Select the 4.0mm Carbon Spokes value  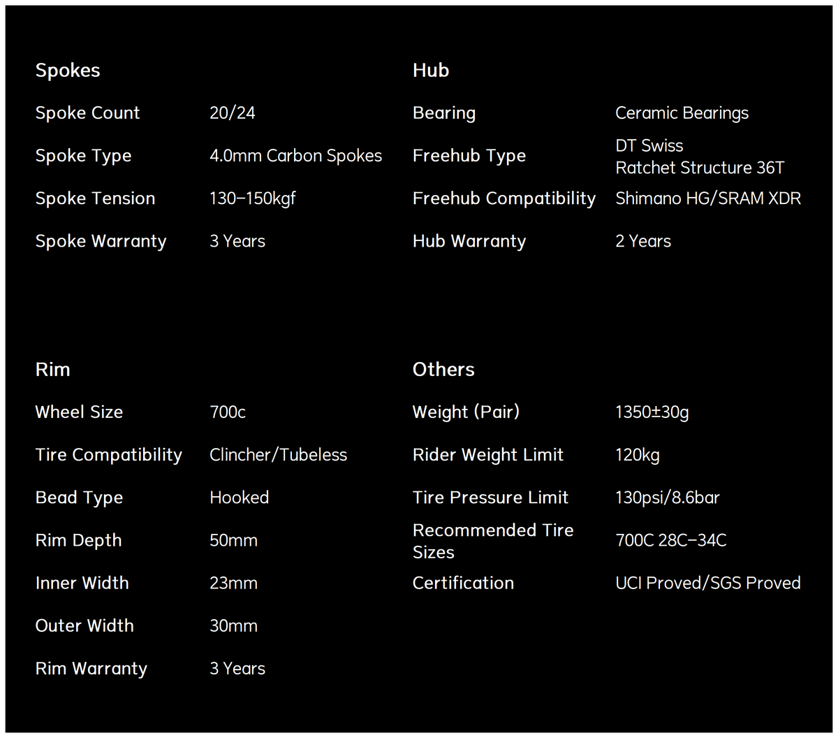(x=296, y=156)
